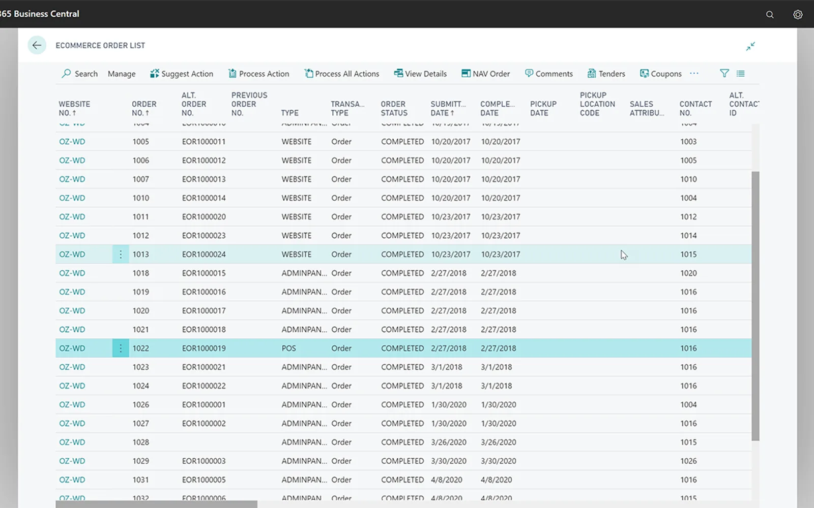Viewport: 814px width, 508px height.
Task: Open OZ-WD link for order 1026
Action: click(x=72, y=405)
